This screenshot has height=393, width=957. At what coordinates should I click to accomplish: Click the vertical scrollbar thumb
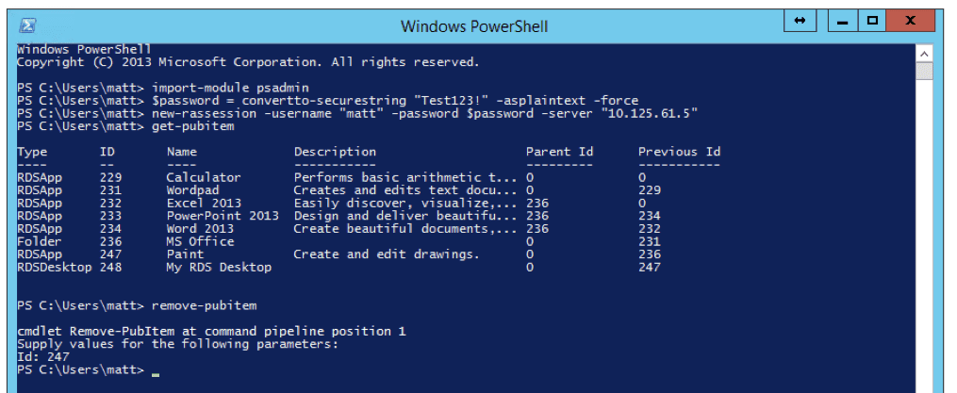pos(925,71)
